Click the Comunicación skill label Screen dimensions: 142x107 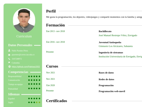pos(14,80)
